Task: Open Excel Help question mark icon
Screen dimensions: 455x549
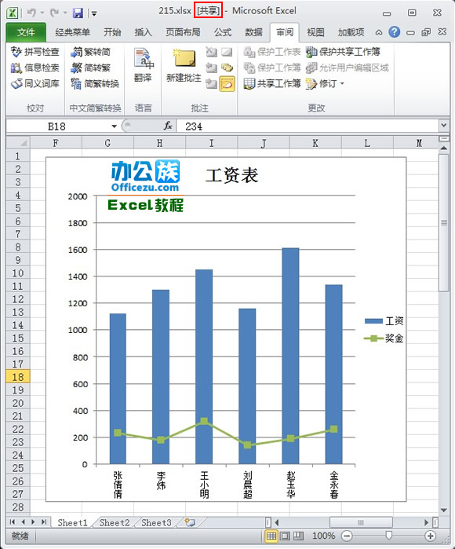Action: [394, 32]
